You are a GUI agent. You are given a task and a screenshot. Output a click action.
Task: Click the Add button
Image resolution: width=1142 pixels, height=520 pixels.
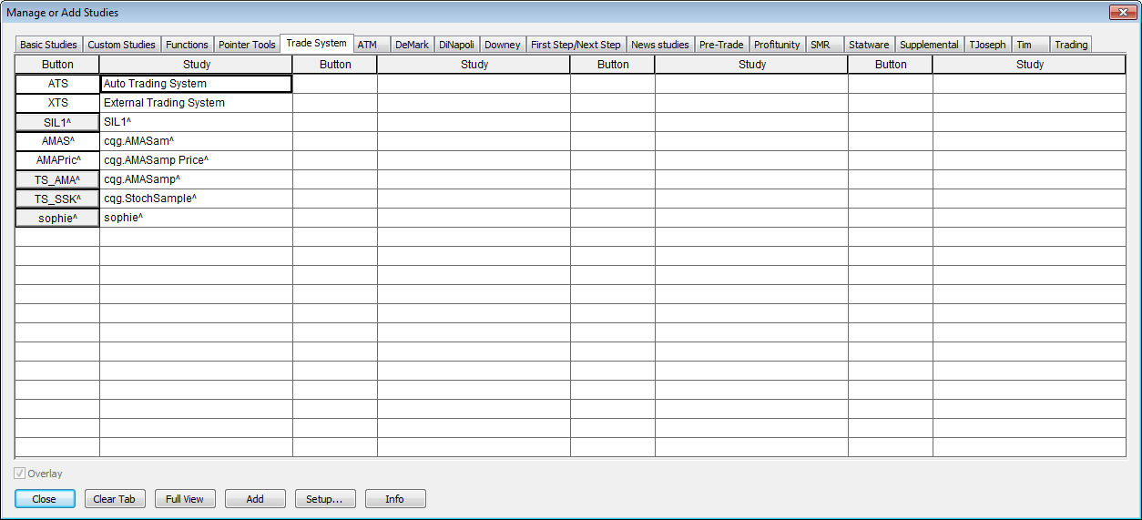[255, 499]
